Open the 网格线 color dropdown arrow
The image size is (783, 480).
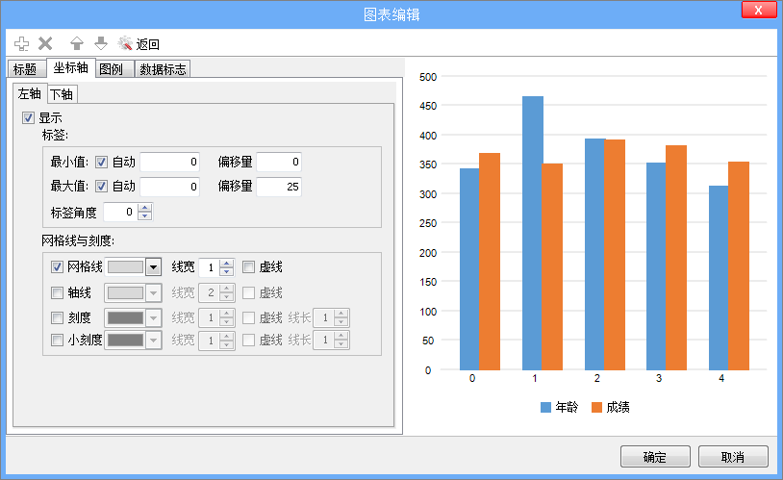(x=153, y=267)
